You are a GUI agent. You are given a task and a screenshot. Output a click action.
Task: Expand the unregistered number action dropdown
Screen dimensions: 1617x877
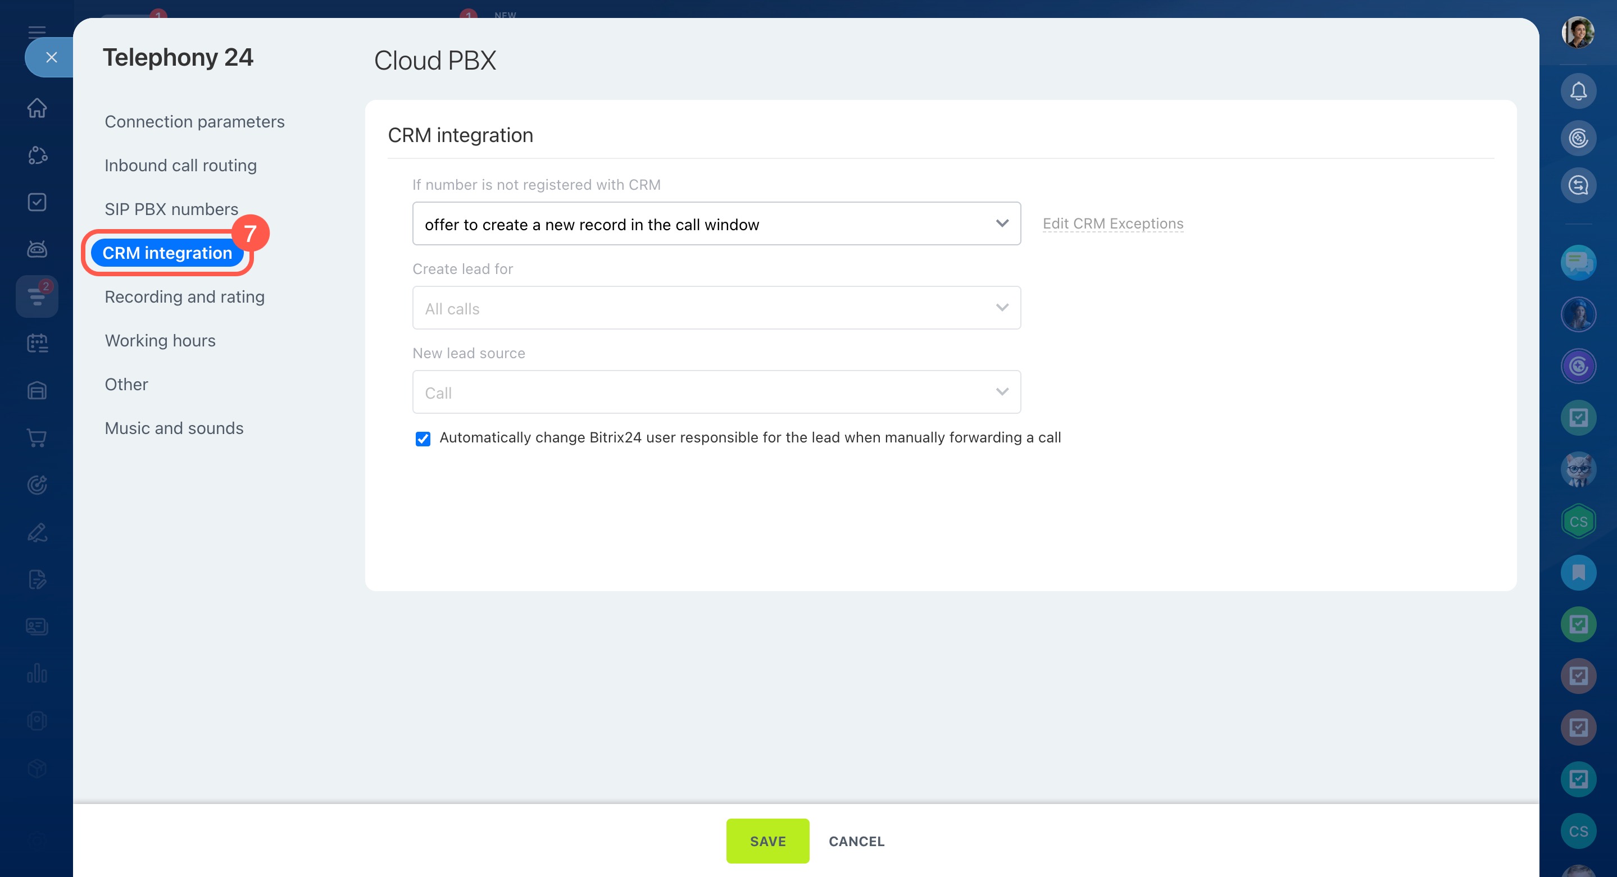716,224
